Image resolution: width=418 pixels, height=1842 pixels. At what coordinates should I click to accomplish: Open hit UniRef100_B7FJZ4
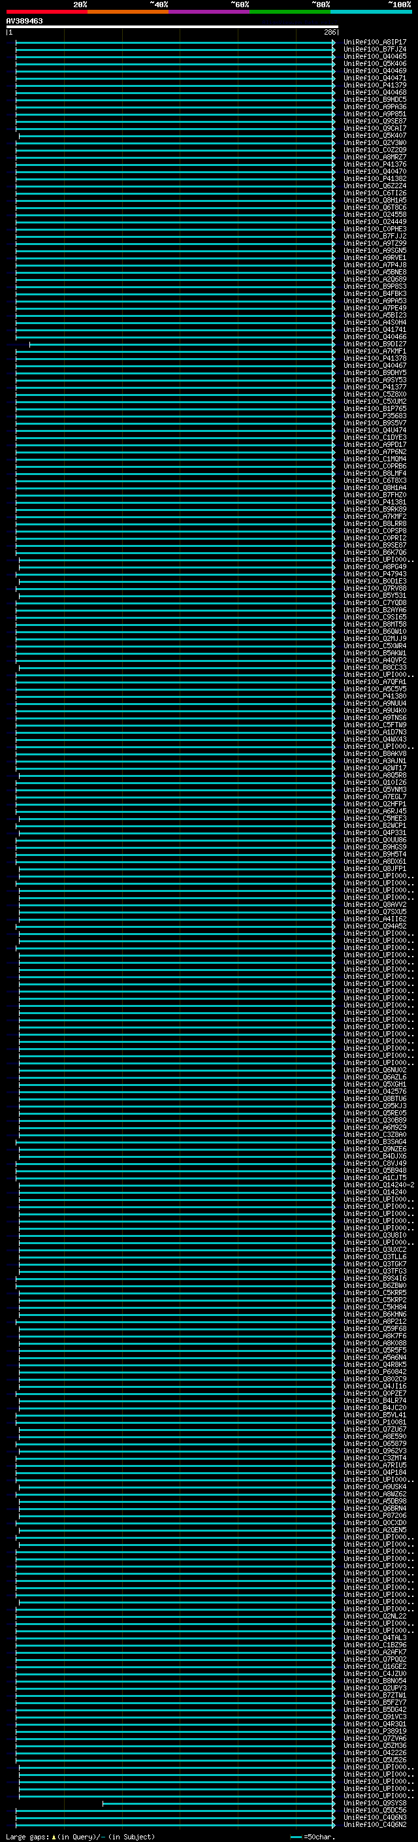tap(374, 50)
